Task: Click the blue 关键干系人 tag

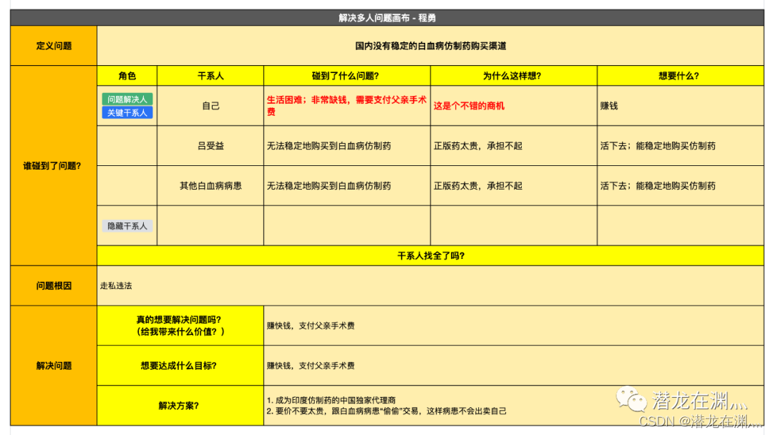Action: pos(127,113)
